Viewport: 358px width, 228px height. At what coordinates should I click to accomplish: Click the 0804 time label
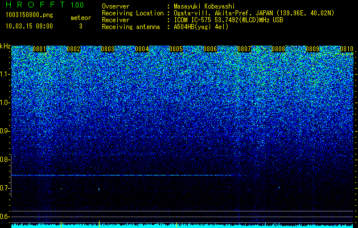142,49
